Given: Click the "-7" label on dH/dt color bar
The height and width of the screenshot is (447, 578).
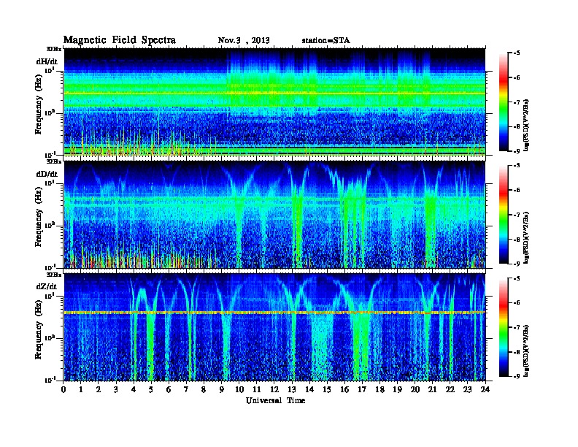Looking at the screenshot, I should coord(517,102).
